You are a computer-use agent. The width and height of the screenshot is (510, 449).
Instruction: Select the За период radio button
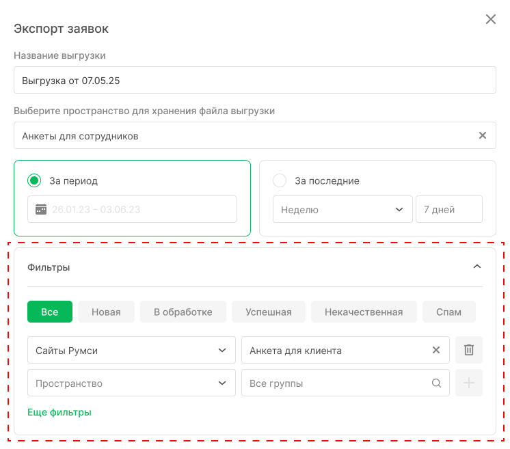coord(34,181)
